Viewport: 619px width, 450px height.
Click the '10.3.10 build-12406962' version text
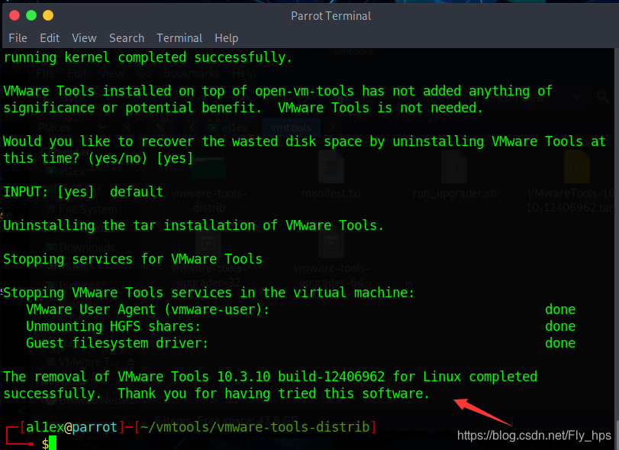click(301, 377)
